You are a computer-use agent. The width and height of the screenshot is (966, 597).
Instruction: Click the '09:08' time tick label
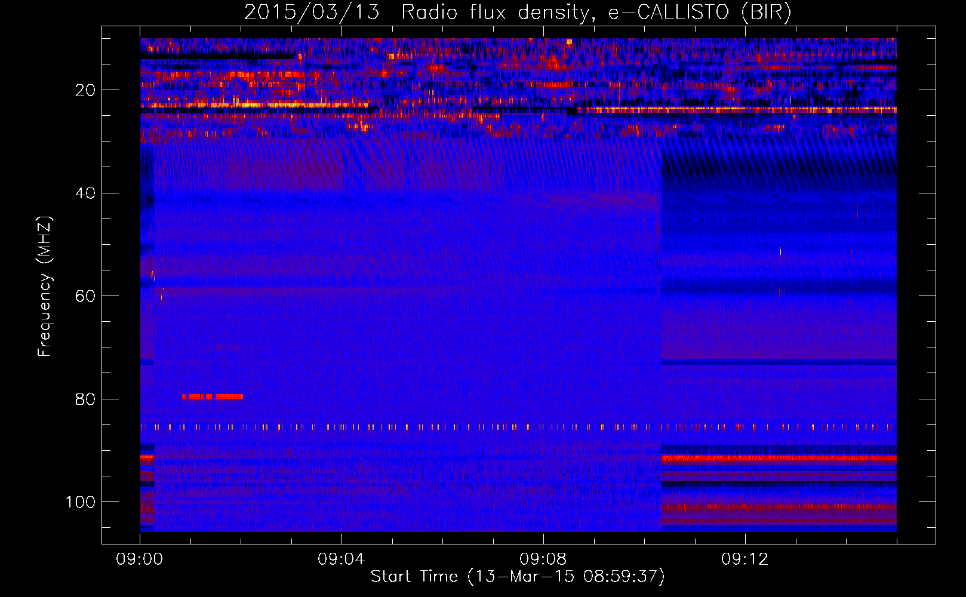tap(543, 559)
